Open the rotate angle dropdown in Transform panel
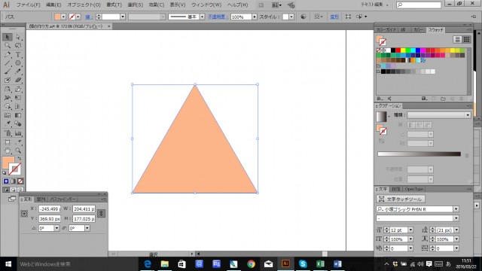Screen dimensions: 482x271 [x=56, y=228]
